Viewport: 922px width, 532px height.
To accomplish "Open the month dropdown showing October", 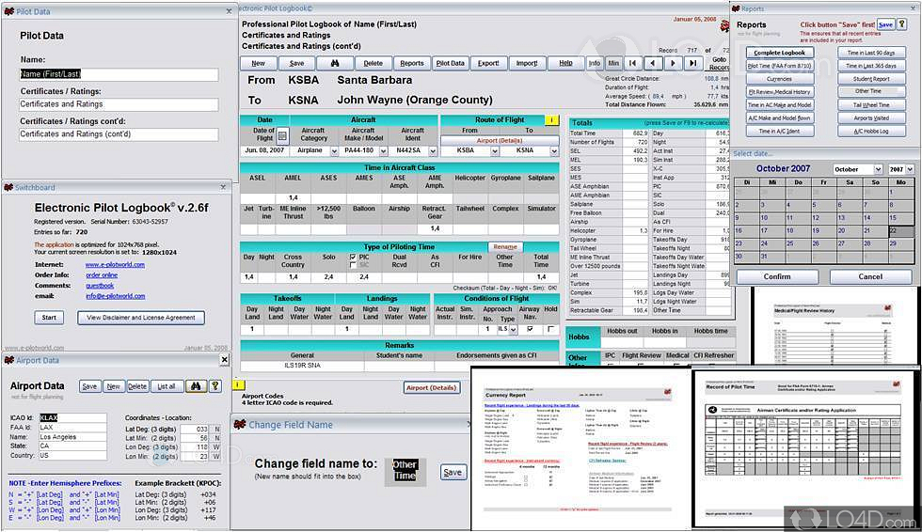I will pyautogui.click(x=878, y=169).
